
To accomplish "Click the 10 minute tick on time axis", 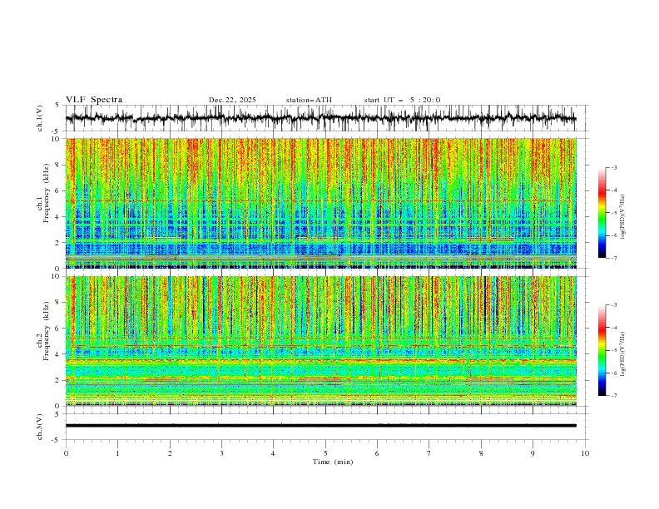I will (x=585, y=453).
